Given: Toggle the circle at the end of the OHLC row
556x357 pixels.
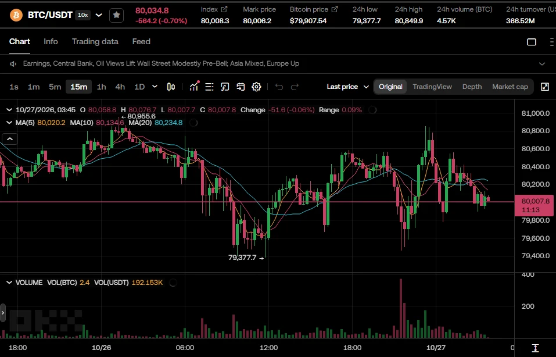Looking at the screenshot, I should pyautogui.click(x=372, y=110).
